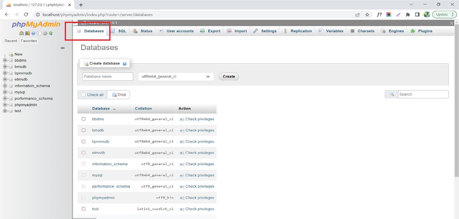
Task: Sort by the Collation column header
Action: [x=143, y=109]
